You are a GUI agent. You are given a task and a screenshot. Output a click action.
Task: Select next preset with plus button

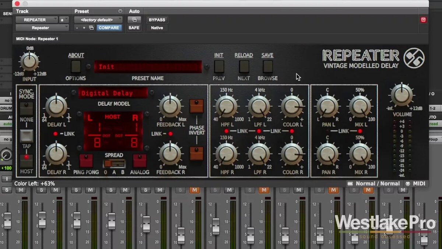(x=84, y=28)
